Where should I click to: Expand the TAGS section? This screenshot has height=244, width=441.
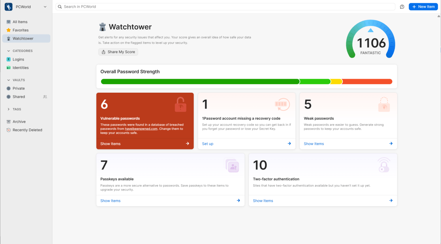click(x=9, y=109)
